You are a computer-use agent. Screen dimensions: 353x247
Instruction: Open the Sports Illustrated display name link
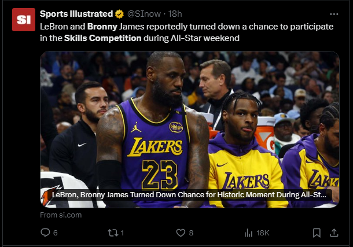click(76, 14)
